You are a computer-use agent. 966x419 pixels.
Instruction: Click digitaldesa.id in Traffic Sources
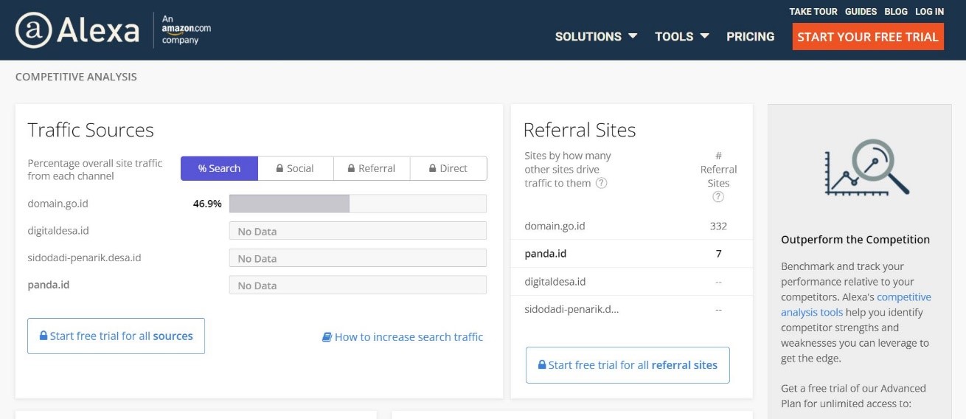pos(58,230)
